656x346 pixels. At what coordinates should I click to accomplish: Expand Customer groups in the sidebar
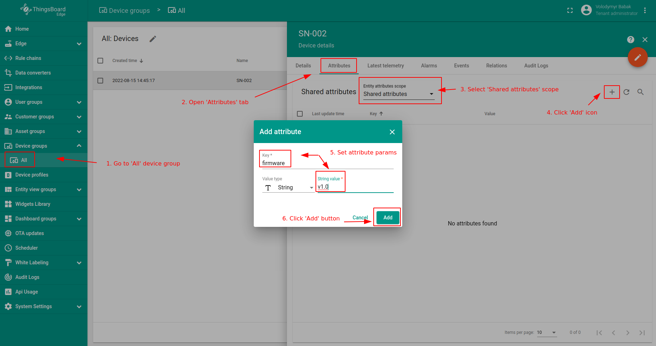[x=79, y=117]
